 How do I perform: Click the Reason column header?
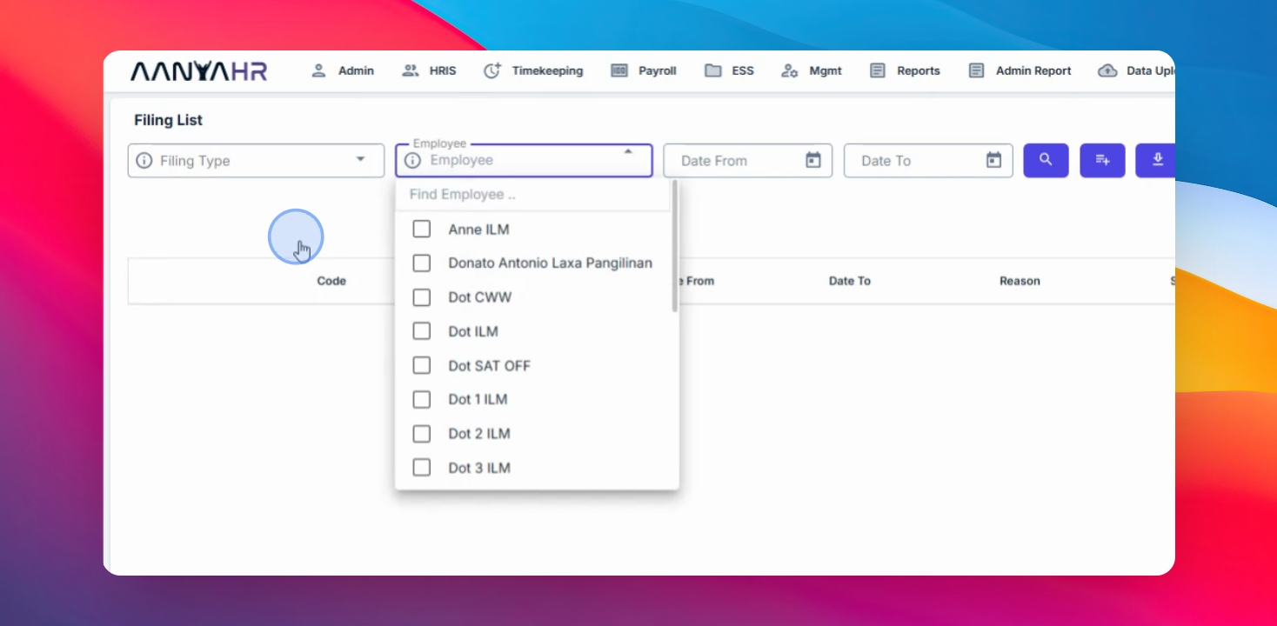pyautogui.click(x=1020, y=281)
